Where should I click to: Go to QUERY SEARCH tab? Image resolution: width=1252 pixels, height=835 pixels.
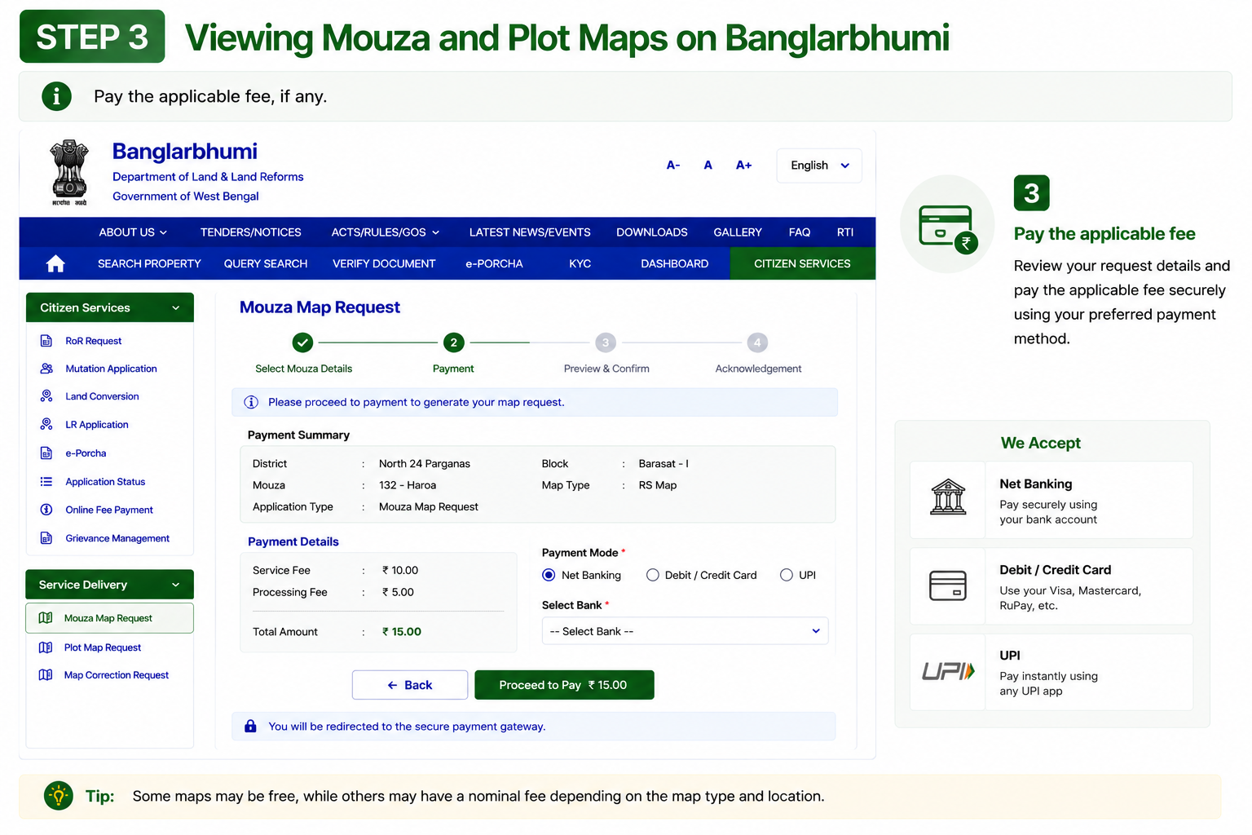point(266,263)
